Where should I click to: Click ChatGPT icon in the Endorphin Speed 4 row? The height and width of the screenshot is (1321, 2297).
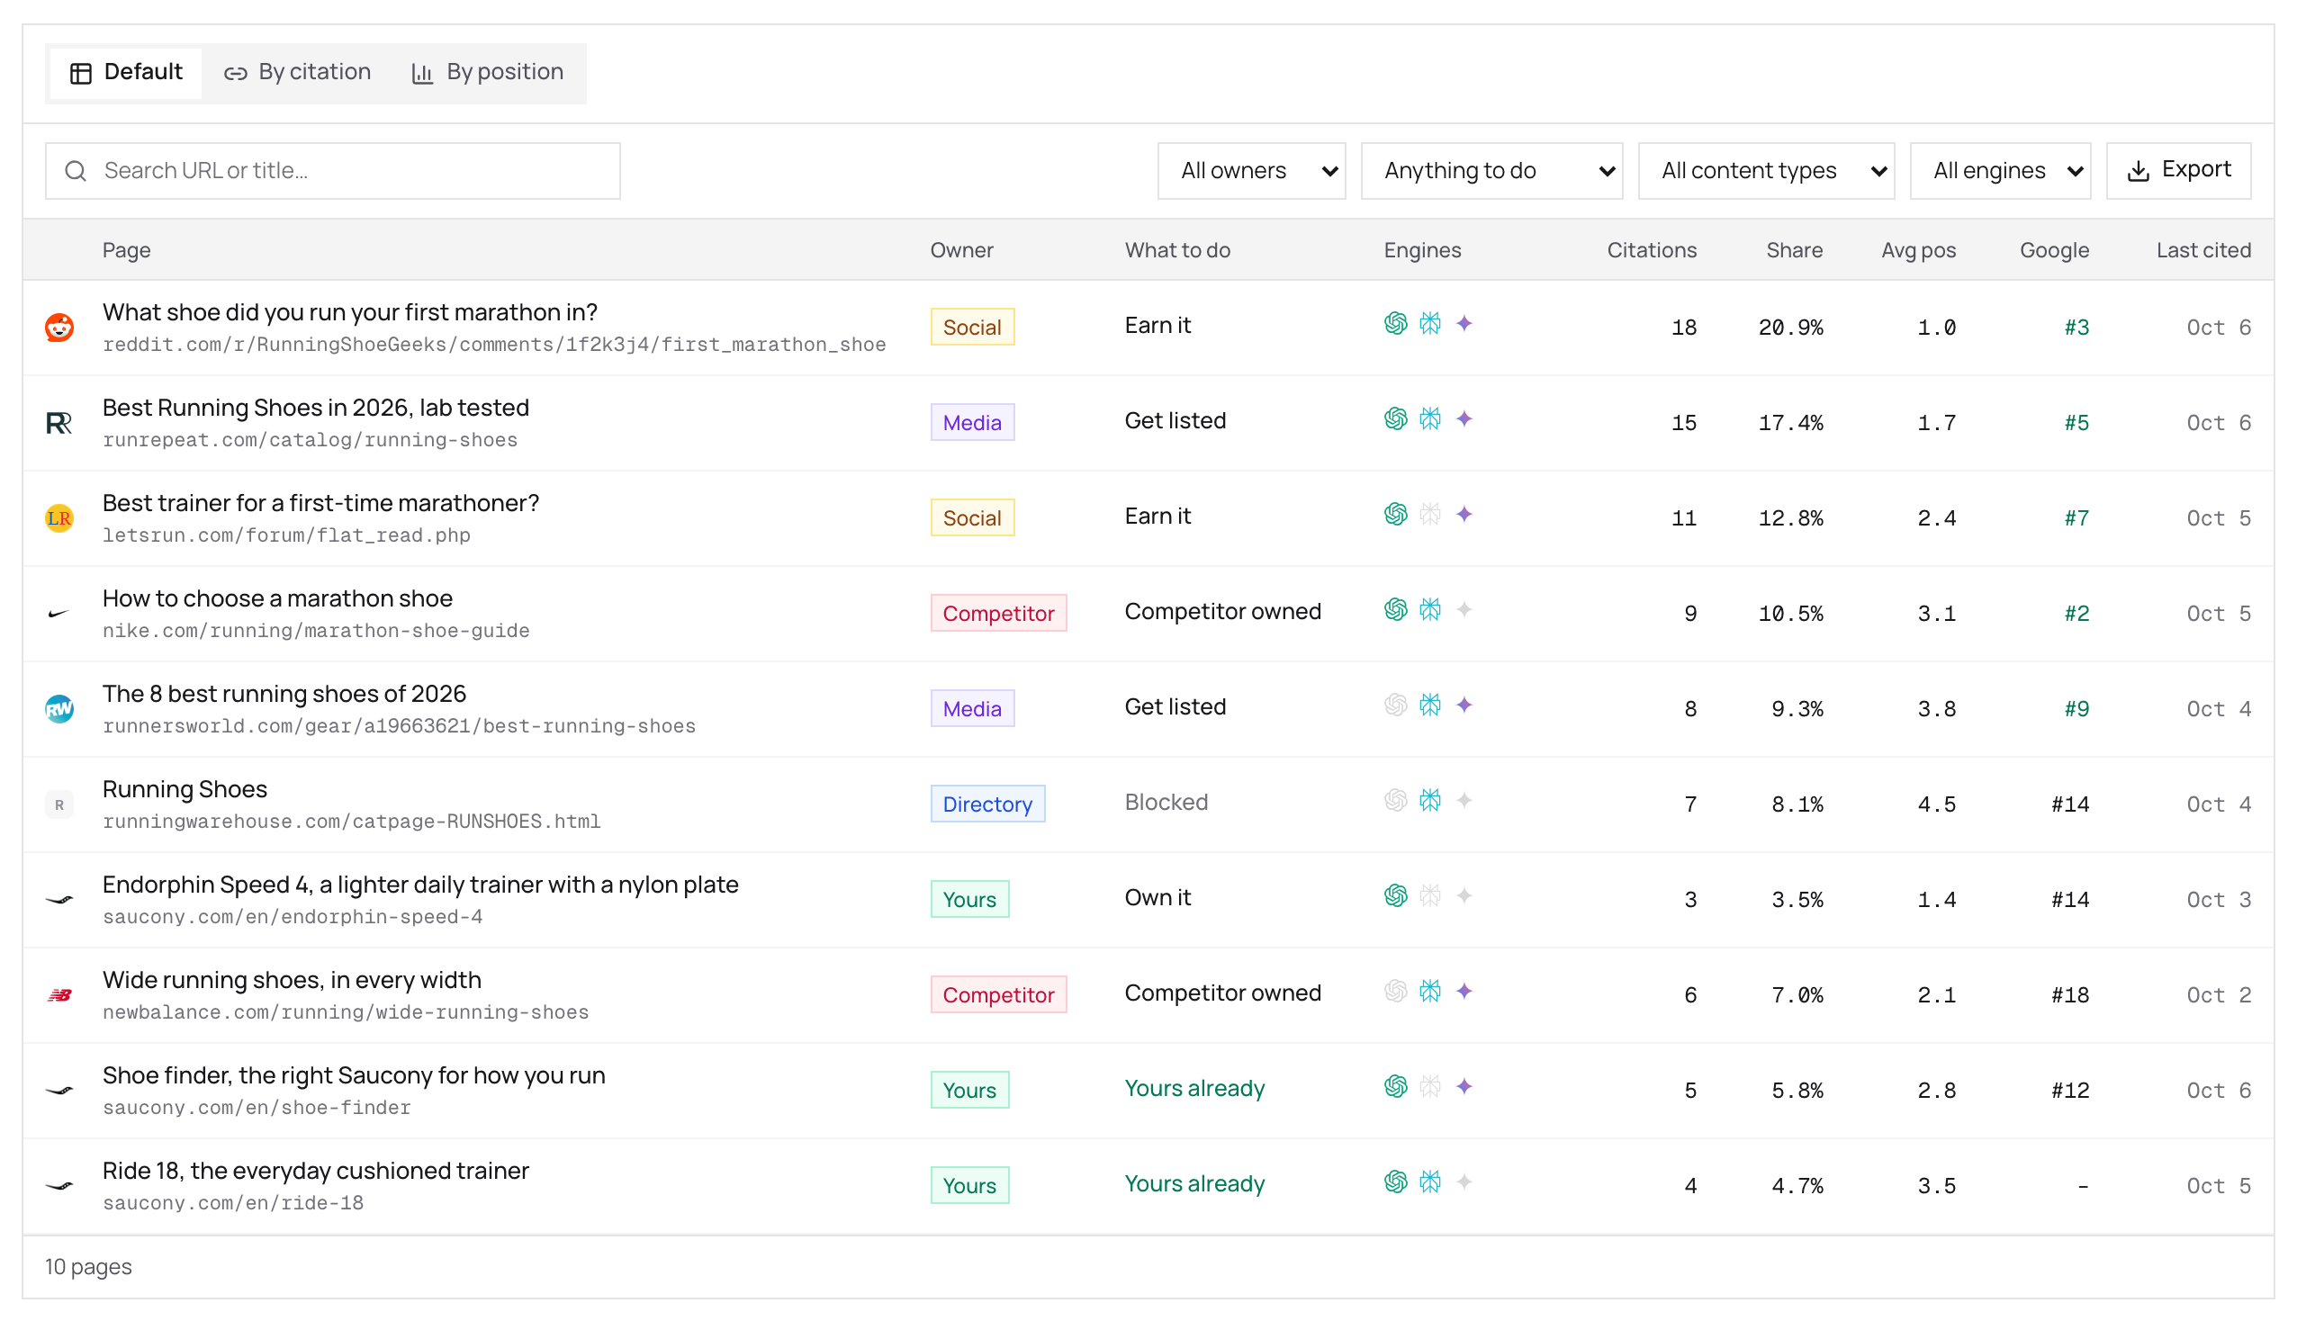point(1395,896)
